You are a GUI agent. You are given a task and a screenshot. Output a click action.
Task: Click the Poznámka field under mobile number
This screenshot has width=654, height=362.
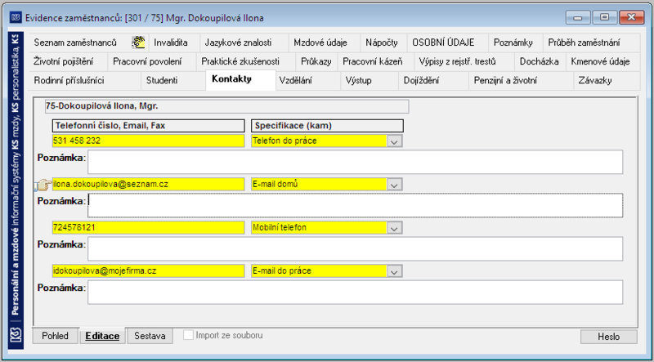pos(355,248)
